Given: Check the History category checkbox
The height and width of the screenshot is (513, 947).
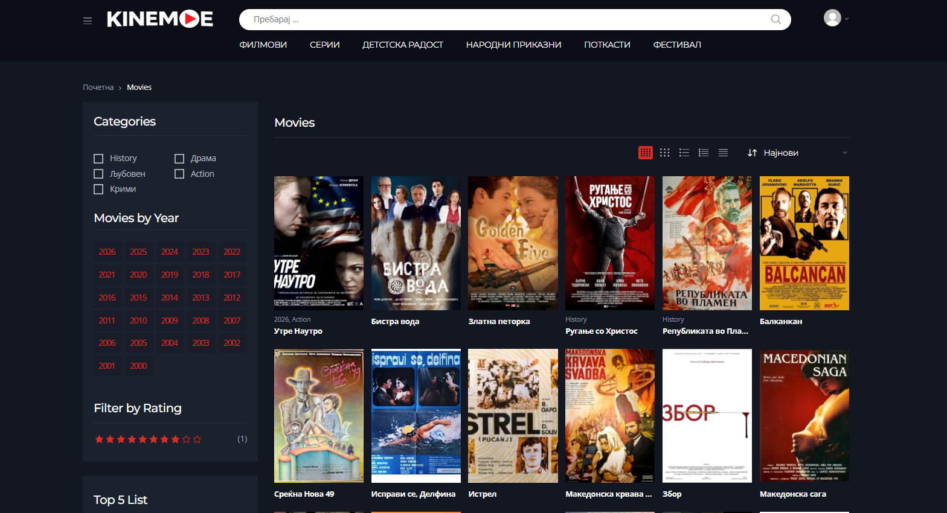Looking at the screenshot, I should 99,159.
